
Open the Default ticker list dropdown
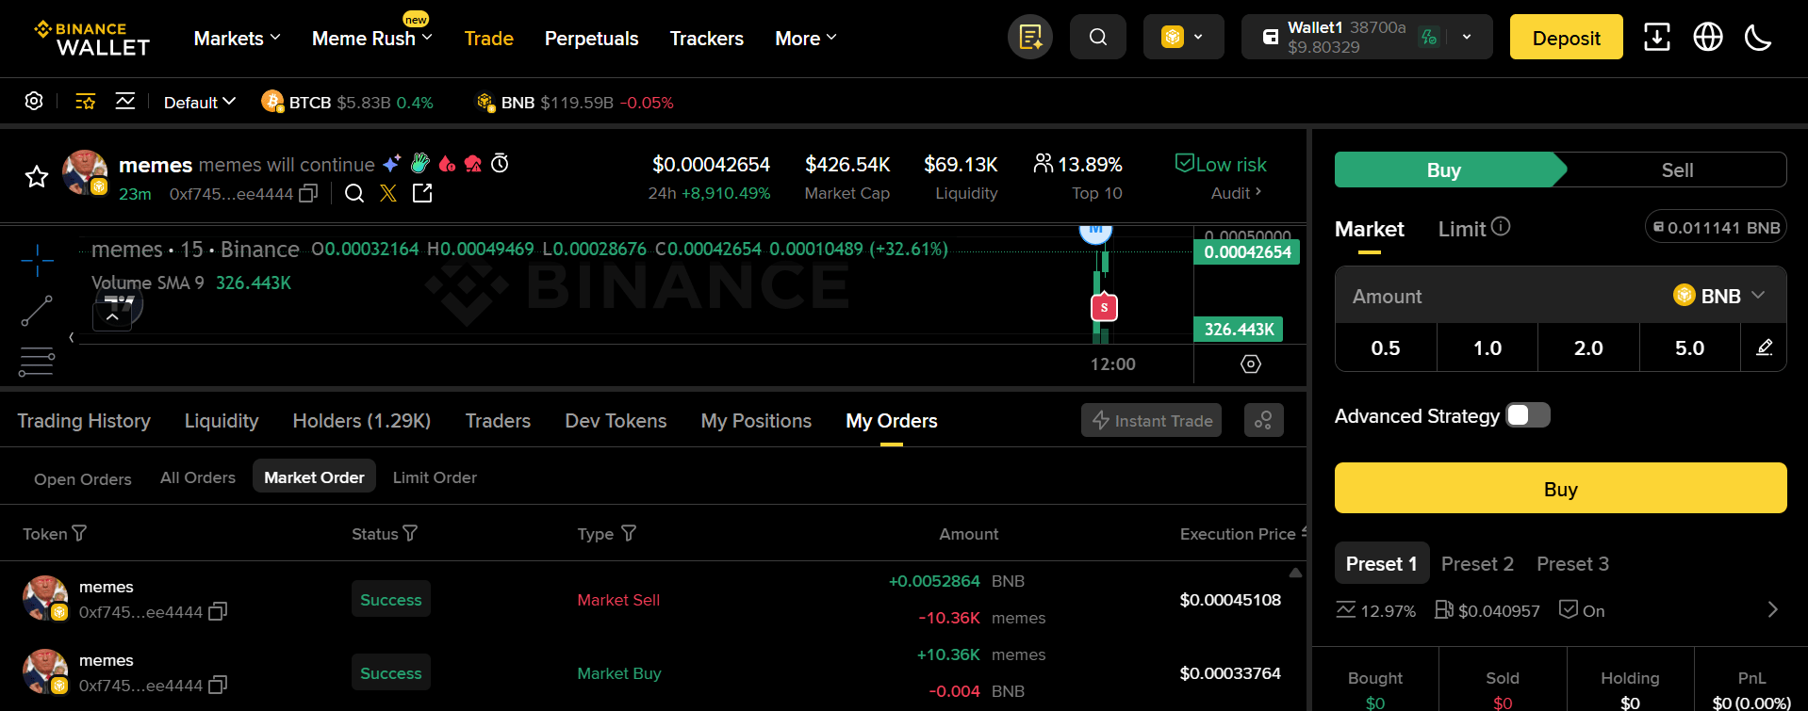pos(200,102)
